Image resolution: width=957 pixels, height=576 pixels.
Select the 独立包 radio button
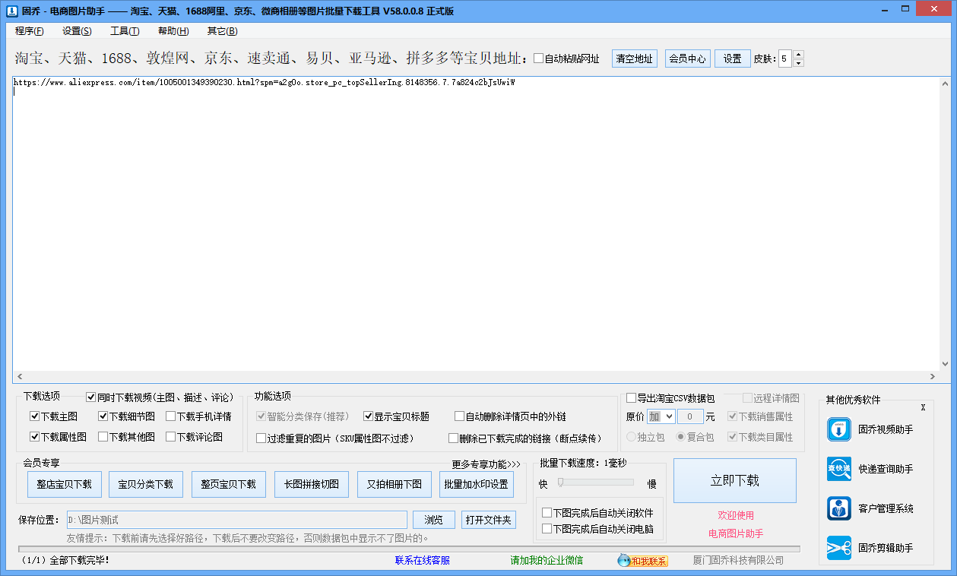tap(631, 436)
